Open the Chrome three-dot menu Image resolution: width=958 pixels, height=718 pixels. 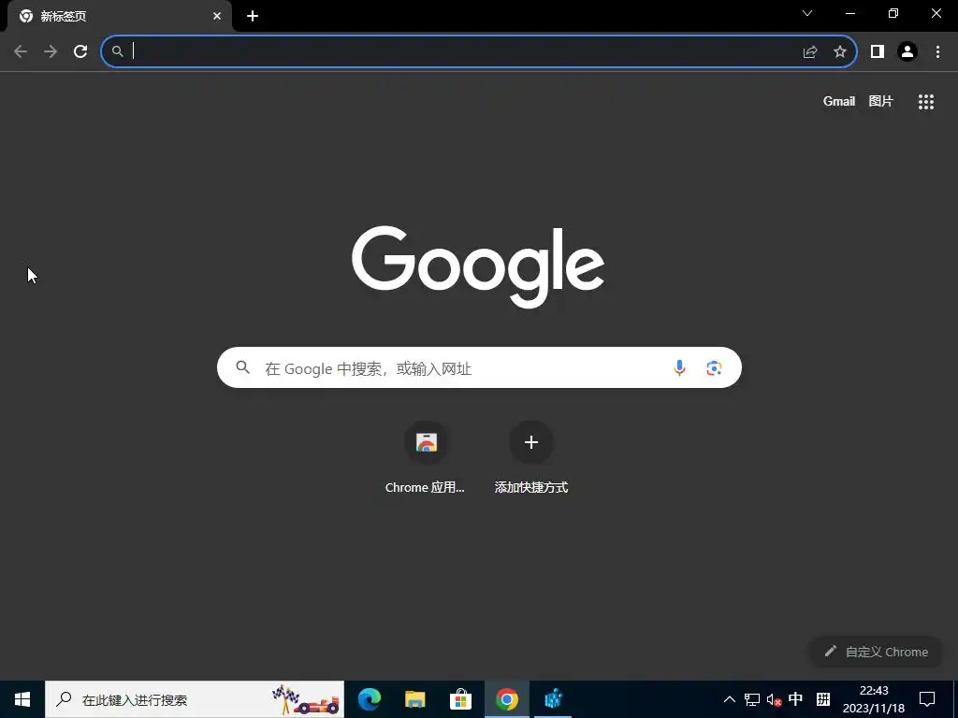[937, 51]
